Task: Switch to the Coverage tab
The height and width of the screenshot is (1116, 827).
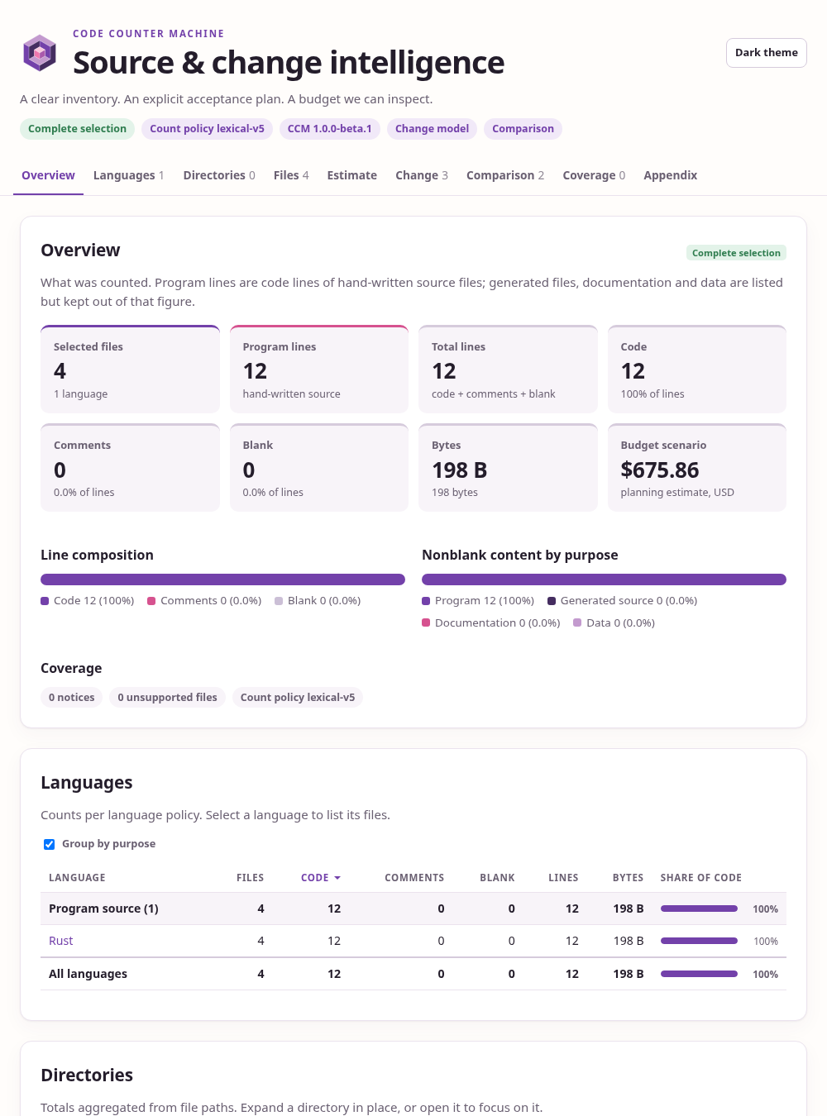Action: coord(594,175)
